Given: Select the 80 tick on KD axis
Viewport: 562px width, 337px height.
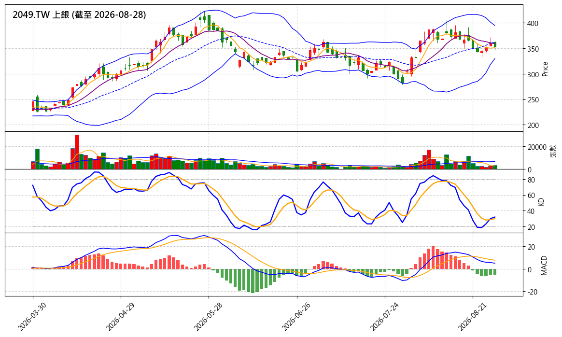Looking at the screenshot, I should click(x=531, y=180).
